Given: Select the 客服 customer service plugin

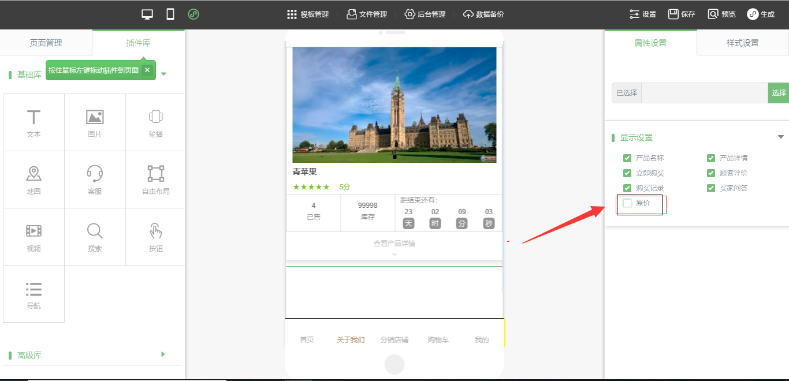Looking at the screenshot, I should click(x=95, y=180).
